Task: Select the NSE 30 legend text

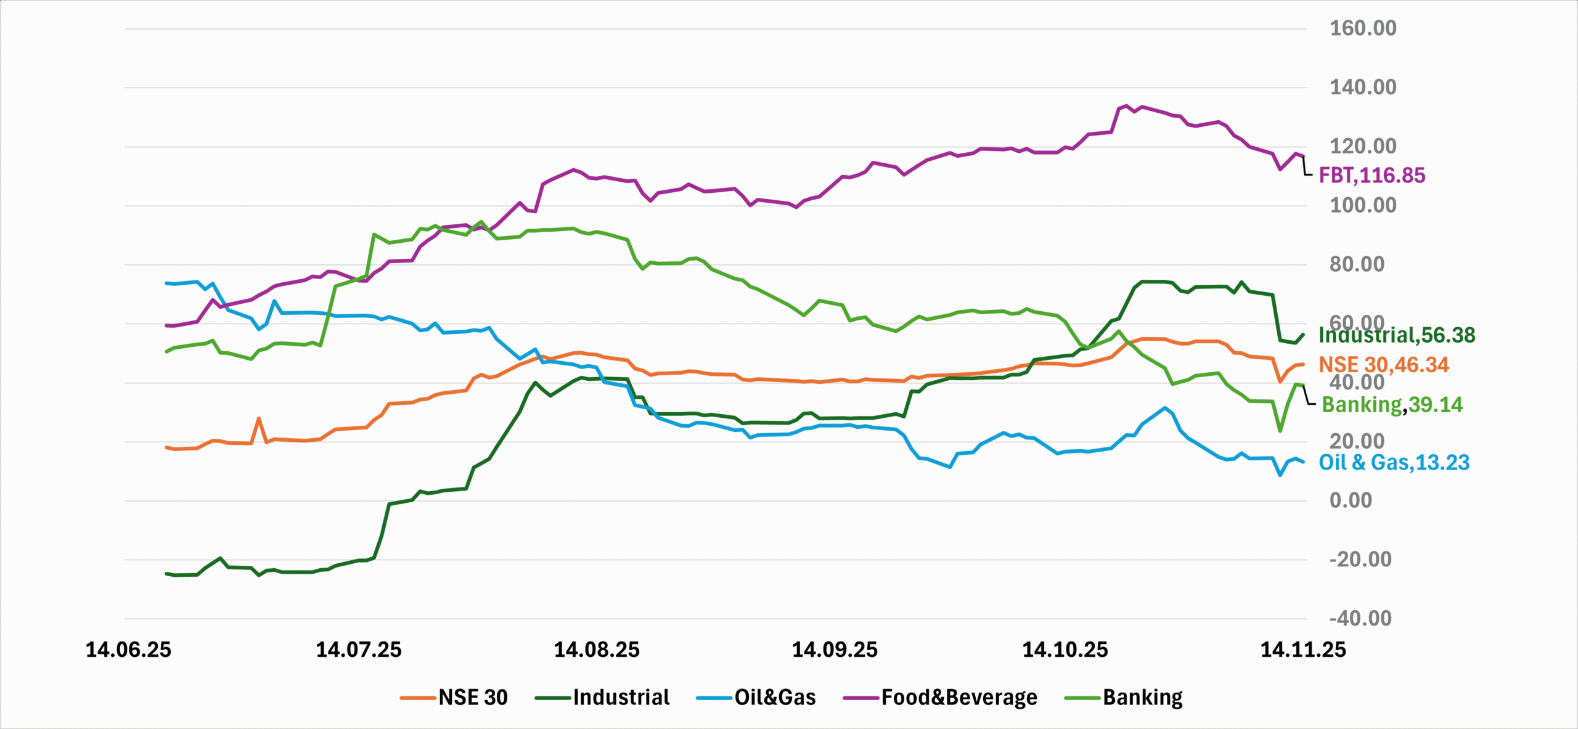Action: pos(473,698)
